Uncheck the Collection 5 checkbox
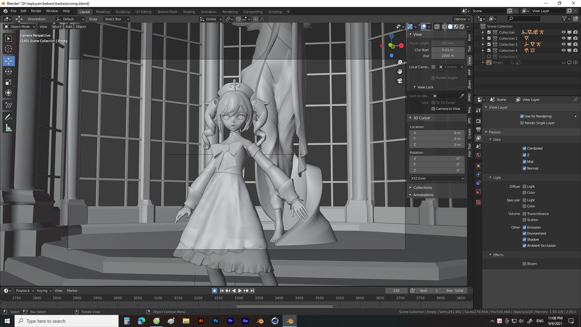This screenshot has width=581, height=327. [489, 56]
